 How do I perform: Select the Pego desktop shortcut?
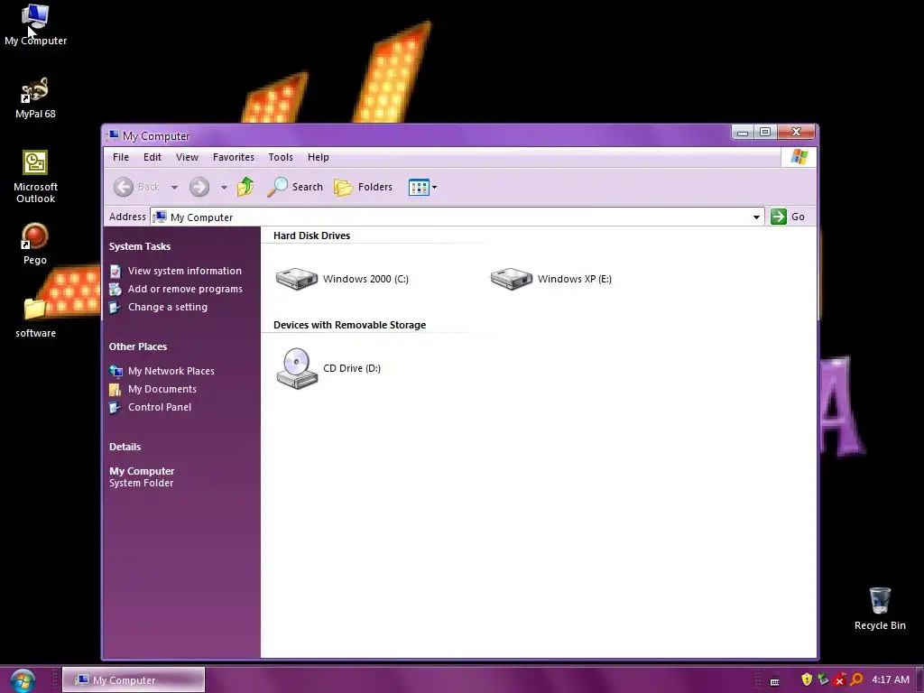pos(35,244)
